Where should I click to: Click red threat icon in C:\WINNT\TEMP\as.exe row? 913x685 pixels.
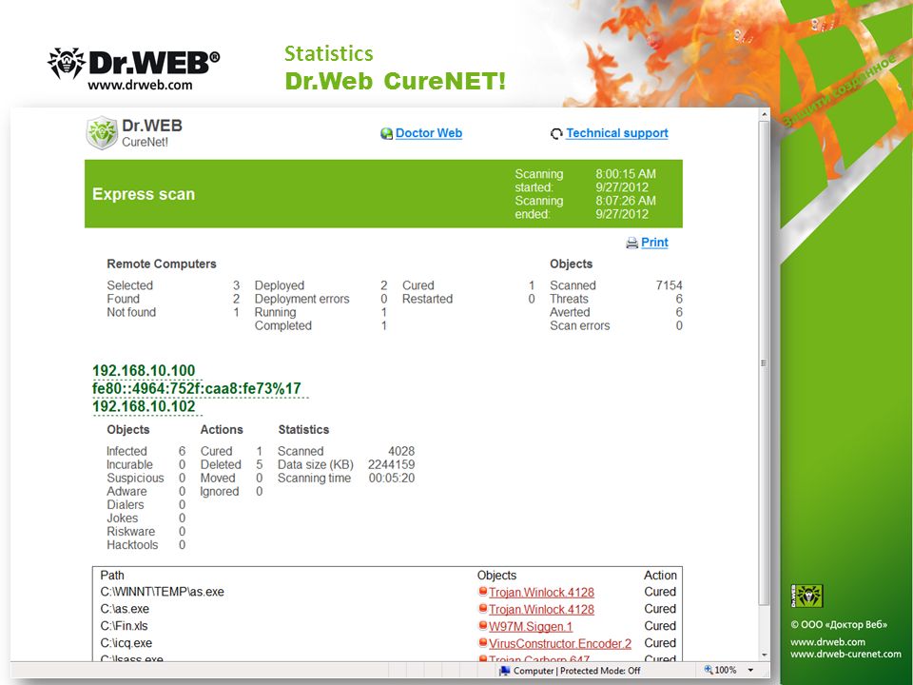(483, 591)
